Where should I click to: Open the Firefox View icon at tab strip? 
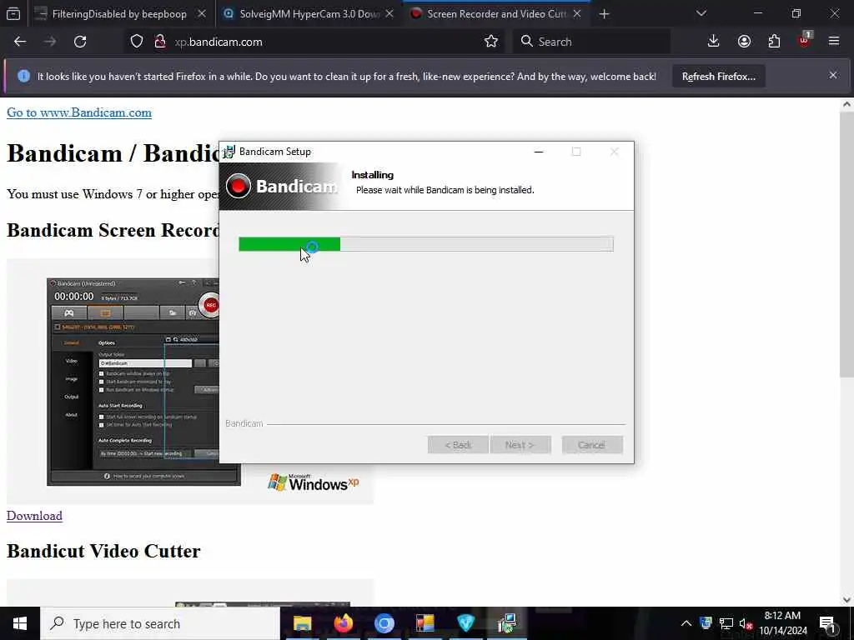[x=13, y=14]
